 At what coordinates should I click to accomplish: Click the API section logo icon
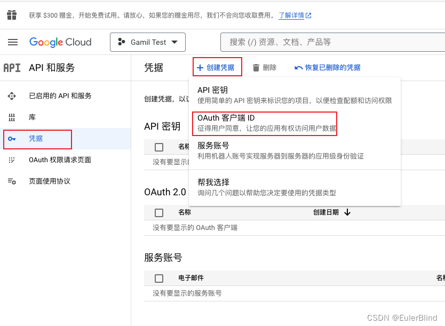[x=12, y=68]
